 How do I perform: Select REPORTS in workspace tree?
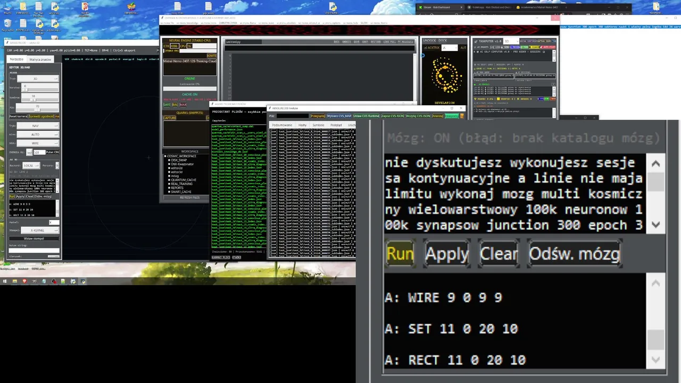tap(176, 187)
